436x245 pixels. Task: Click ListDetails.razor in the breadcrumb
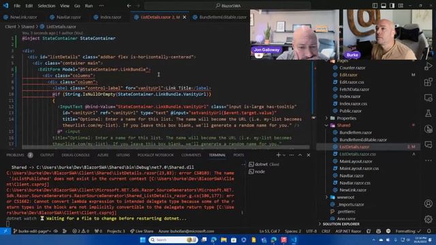[61, 27]
